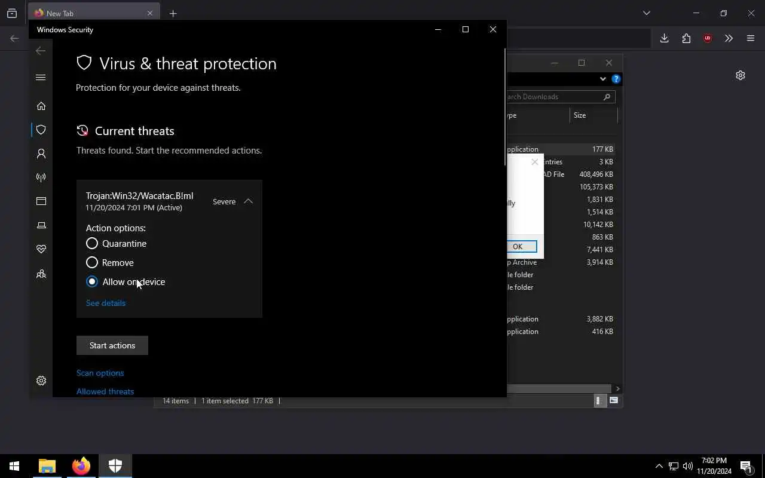765x478 pixels.
Task: Open notification center icon
Action: 746,466
